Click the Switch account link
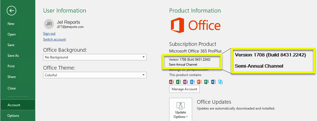The image size is (317, 121). click(x=54, y=39)
